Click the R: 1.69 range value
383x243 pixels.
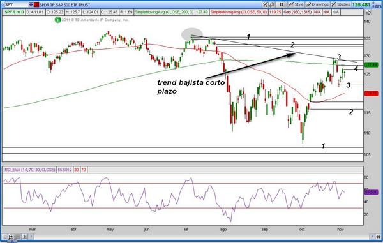pos(126,12)
